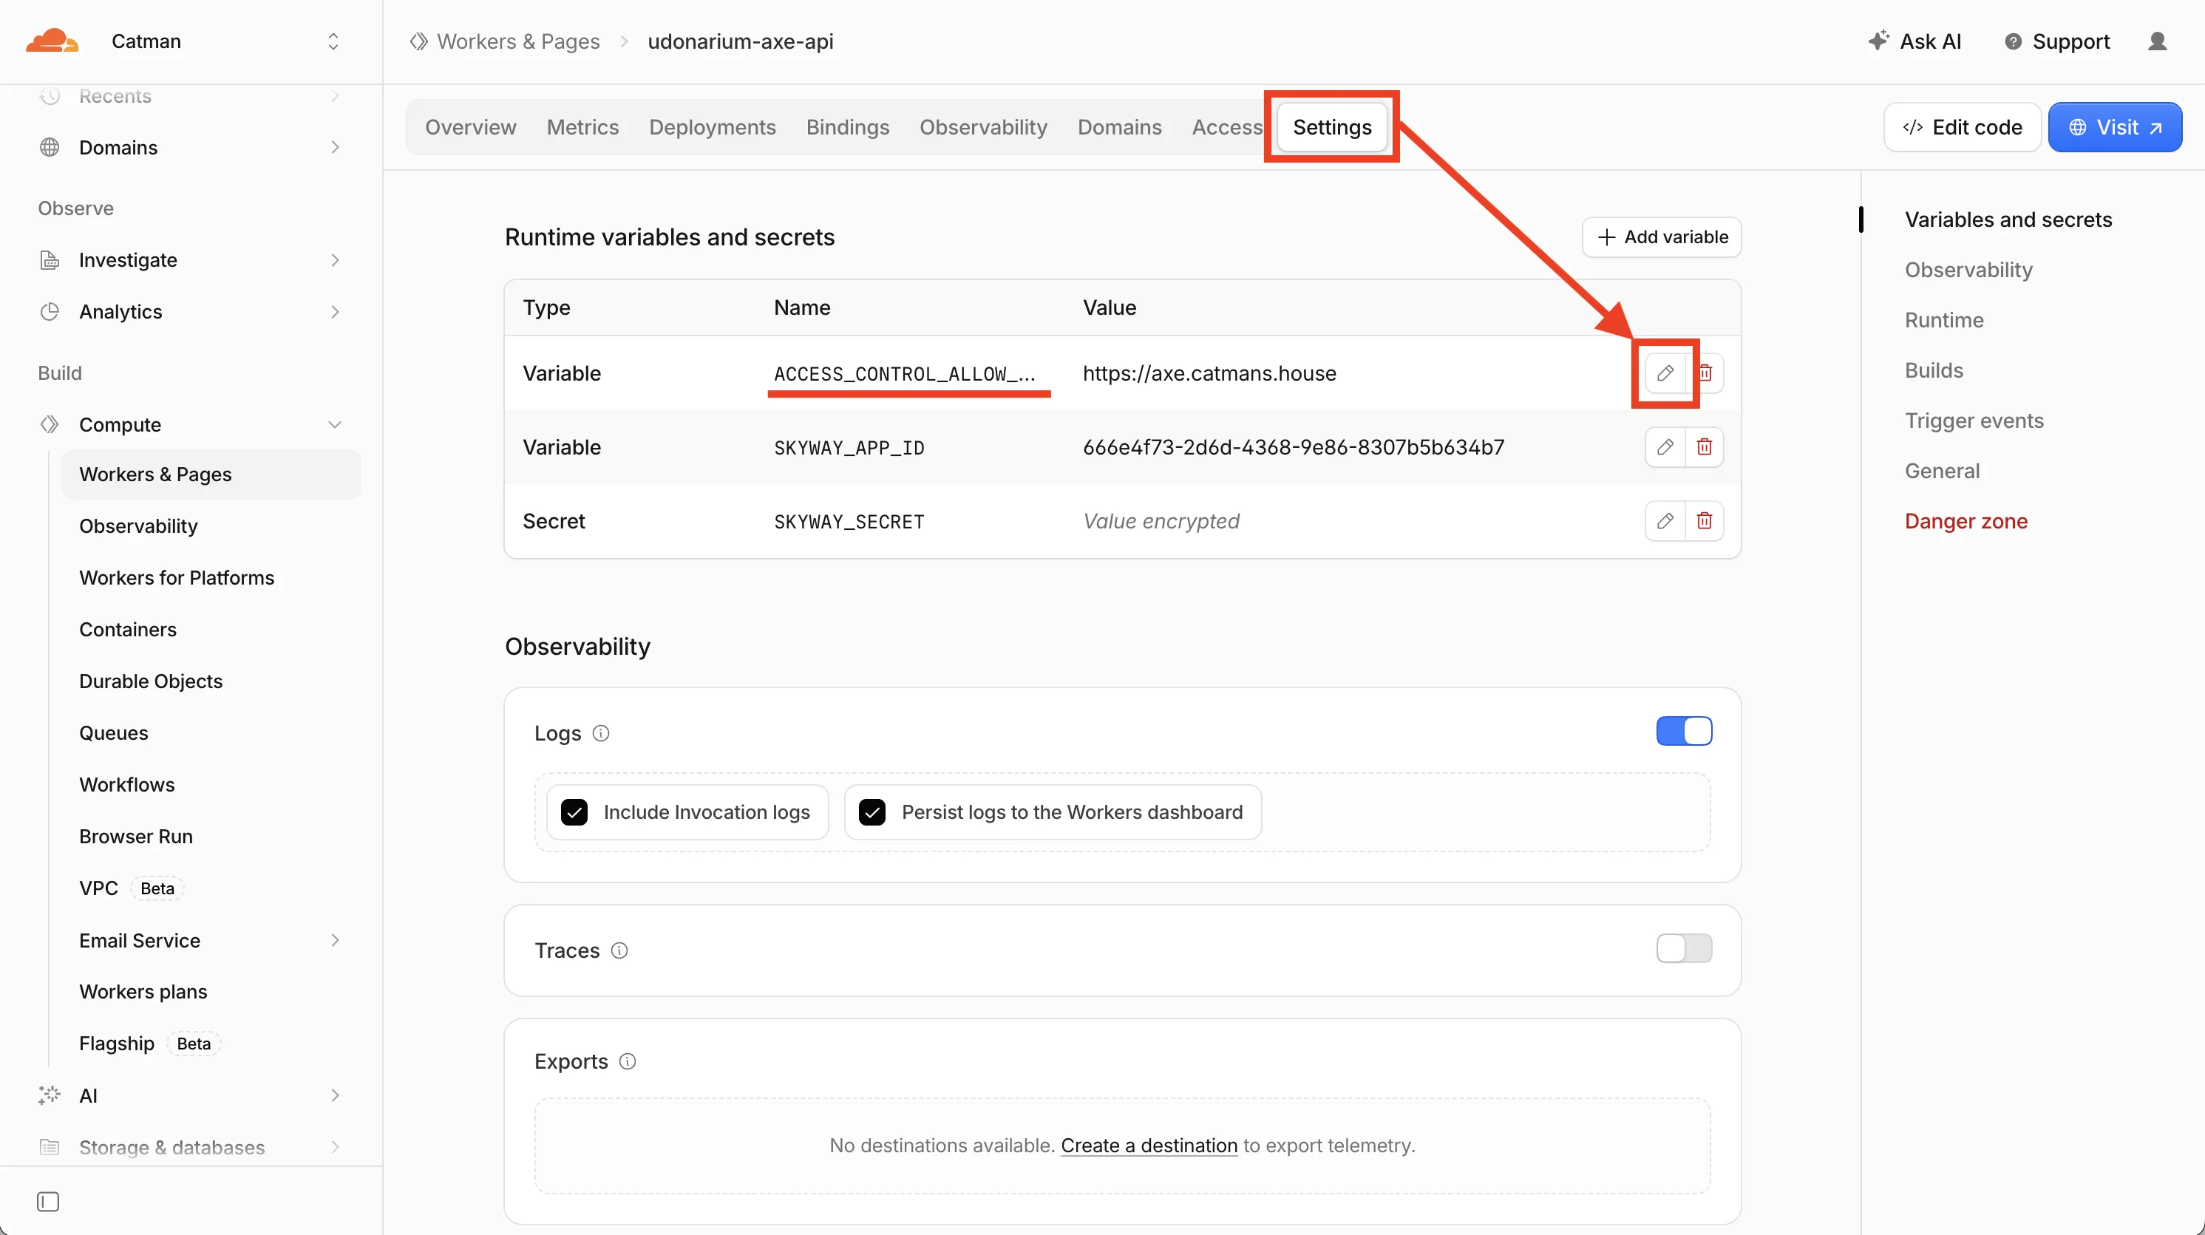Open VPC Beta in sidebar
Viewport: 2205px width, 1235px height.
click(x=131, y=888)
